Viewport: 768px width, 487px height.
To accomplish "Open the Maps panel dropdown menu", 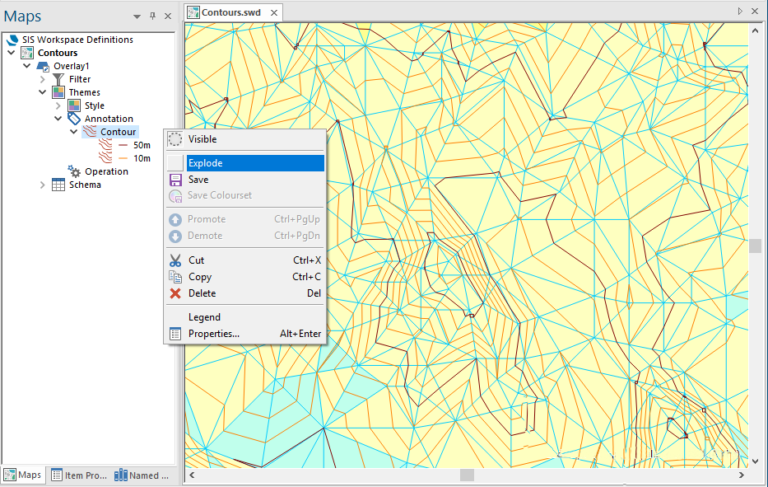I will tap(136, 16).
